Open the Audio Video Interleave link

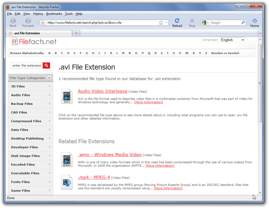click(x=103, y=91)
